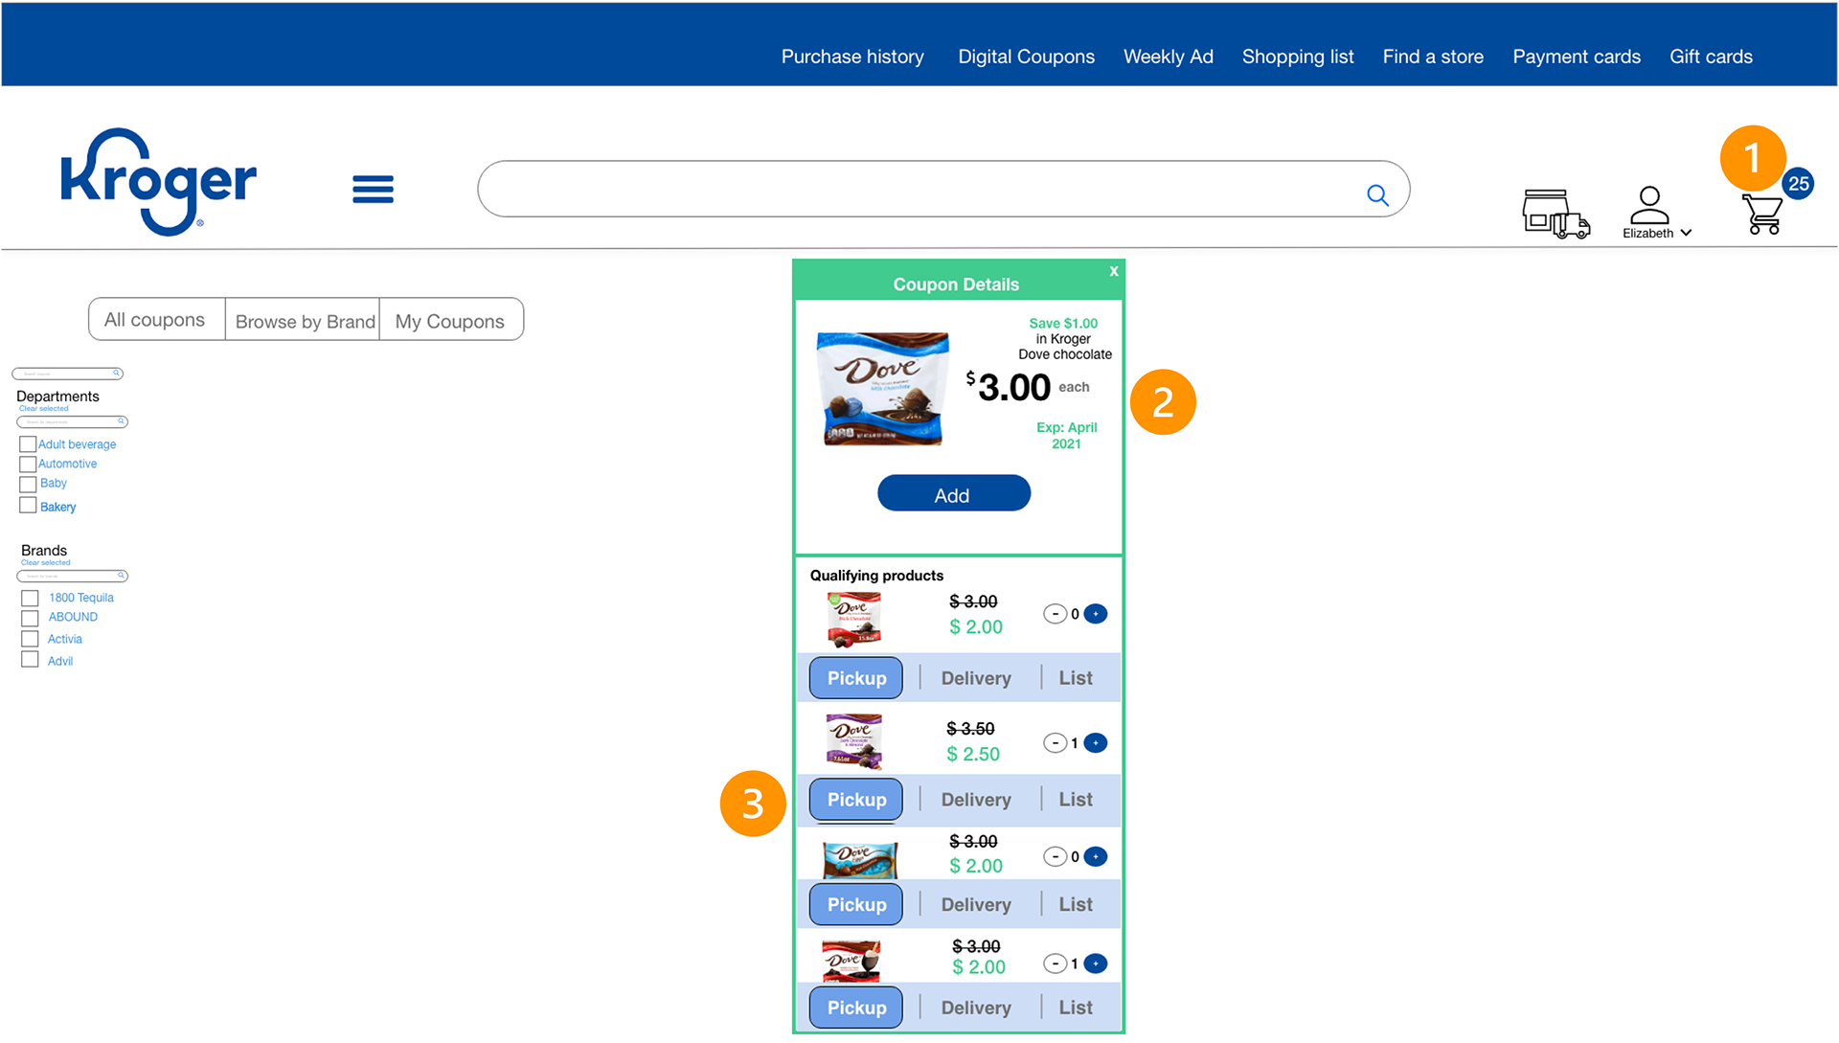Check the Activia brand checkbox
Viewport: 1839px width, 1043px height.
[x=30, y=639]
